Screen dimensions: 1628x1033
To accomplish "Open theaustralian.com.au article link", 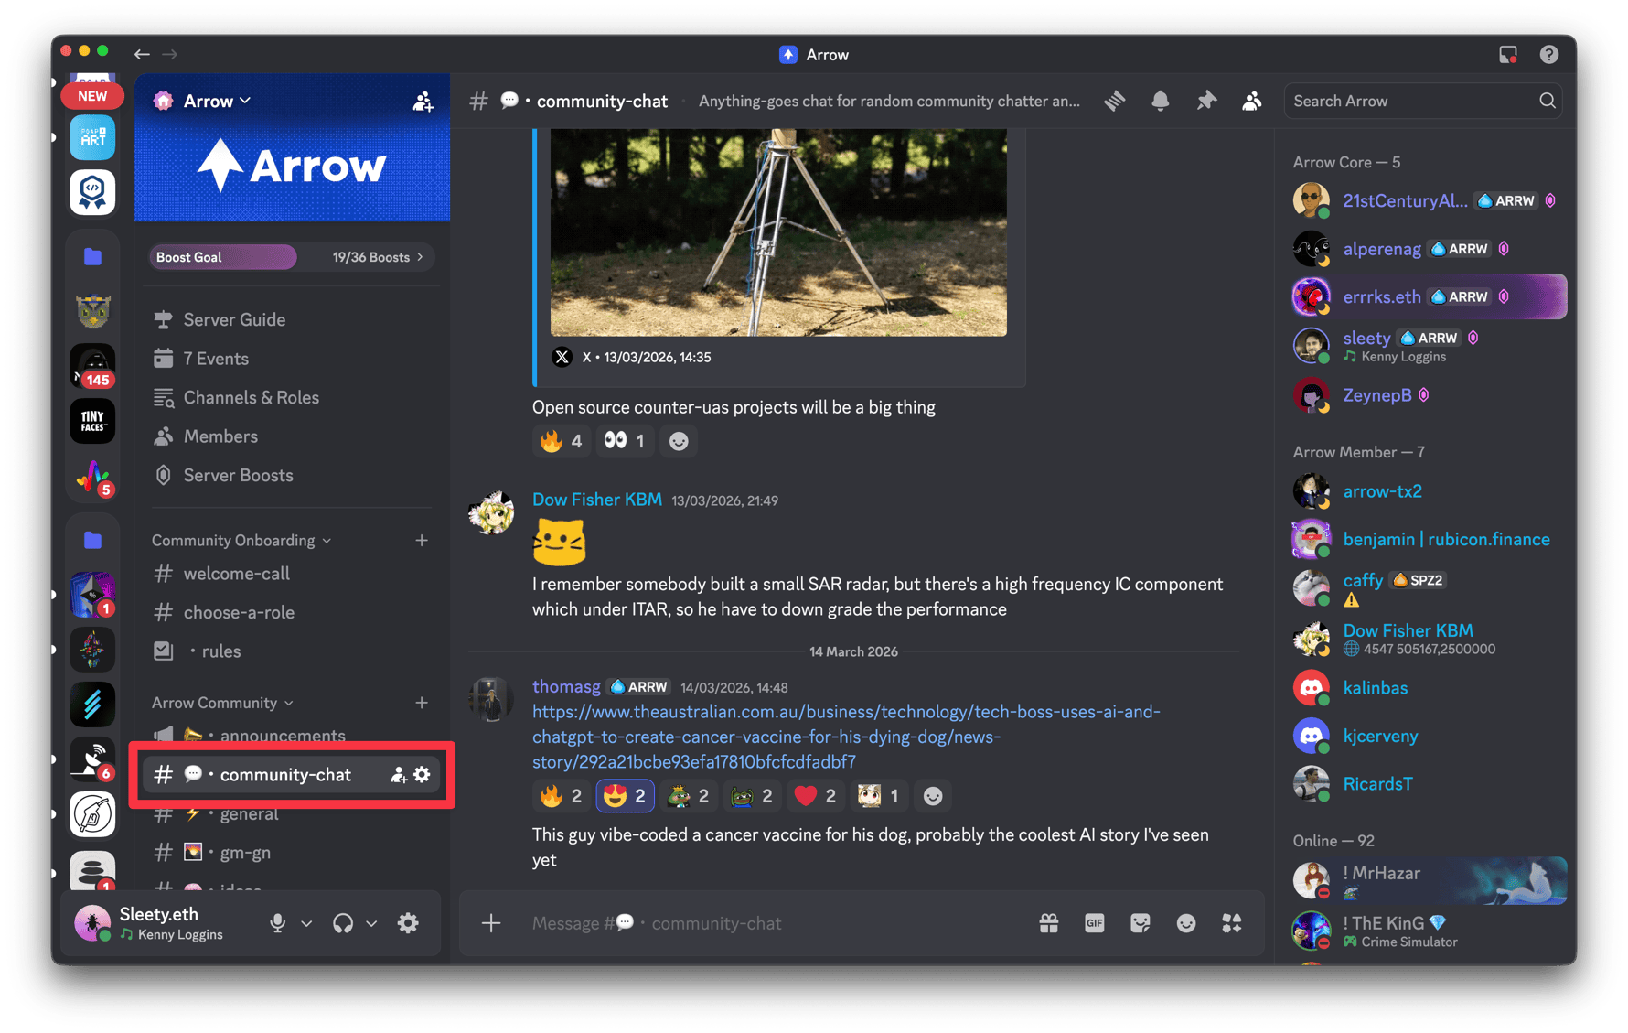I will click(x=846, y=737).
